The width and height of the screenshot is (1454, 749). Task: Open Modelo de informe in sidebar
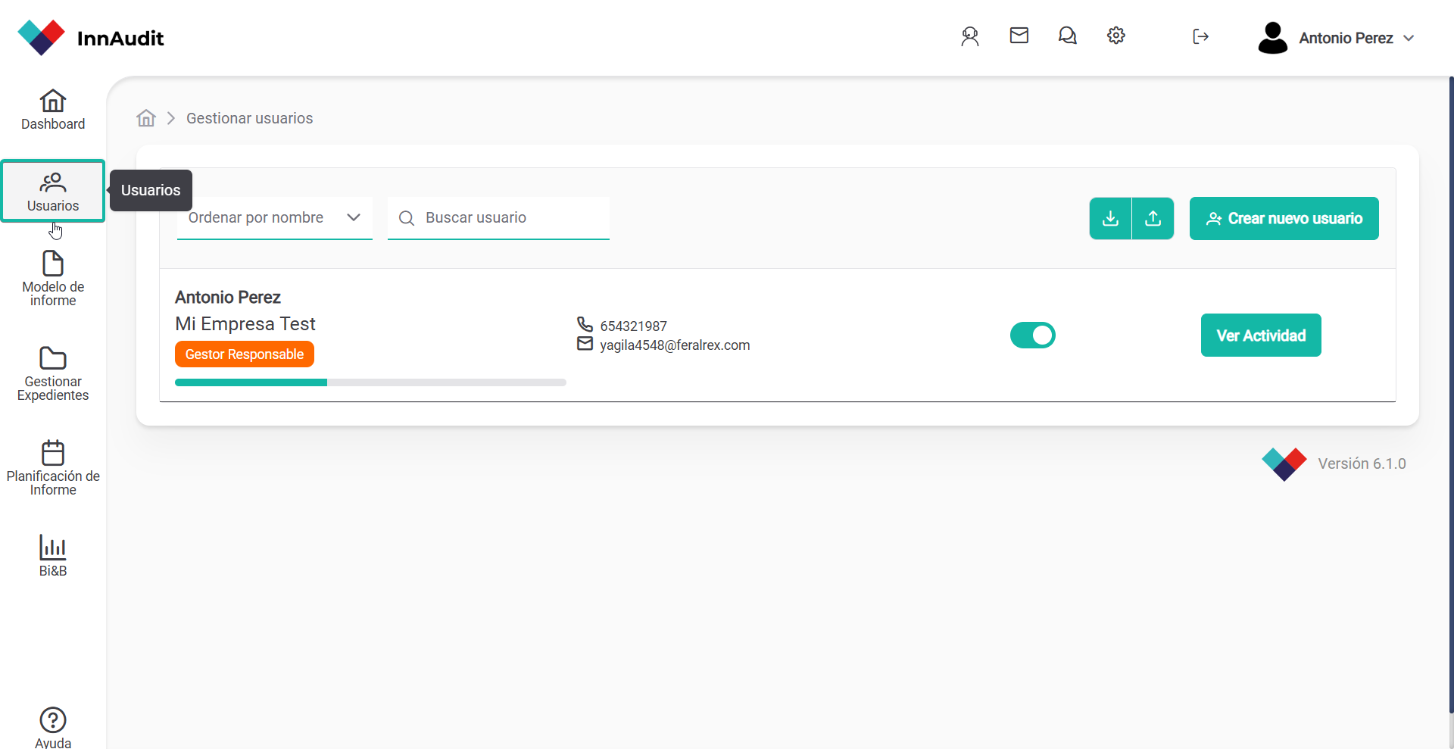53,278
